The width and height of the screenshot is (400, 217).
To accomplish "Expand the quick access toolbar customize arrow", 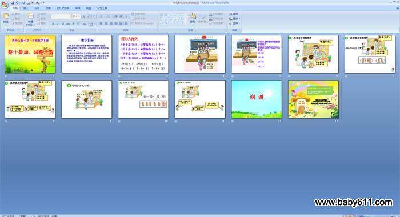I will pyautogui.click(x=43, y=3).
